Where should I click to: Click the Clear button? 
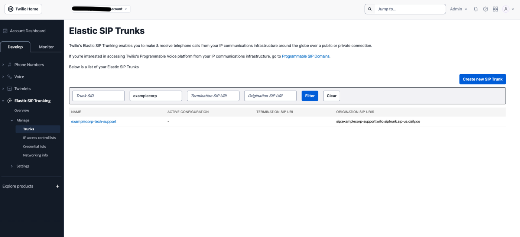coord(332,96)
